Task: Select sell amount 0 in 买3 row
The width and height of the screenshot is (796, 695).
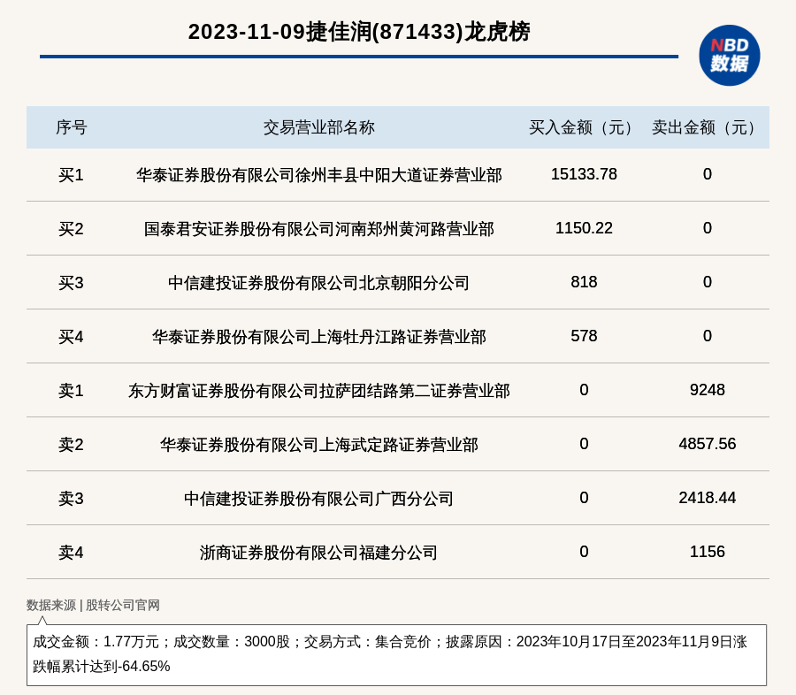Action: pos(708,282)
